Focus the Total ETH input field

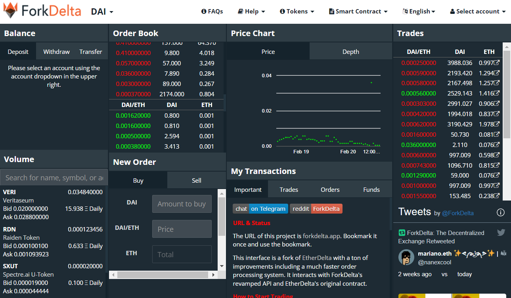pyautogui.click(x=182, y=254)
